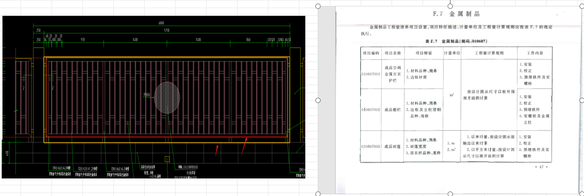Click the "项目名称" column header
The height and width of the screenshot is (196, 584).
(x=392, y=53)
